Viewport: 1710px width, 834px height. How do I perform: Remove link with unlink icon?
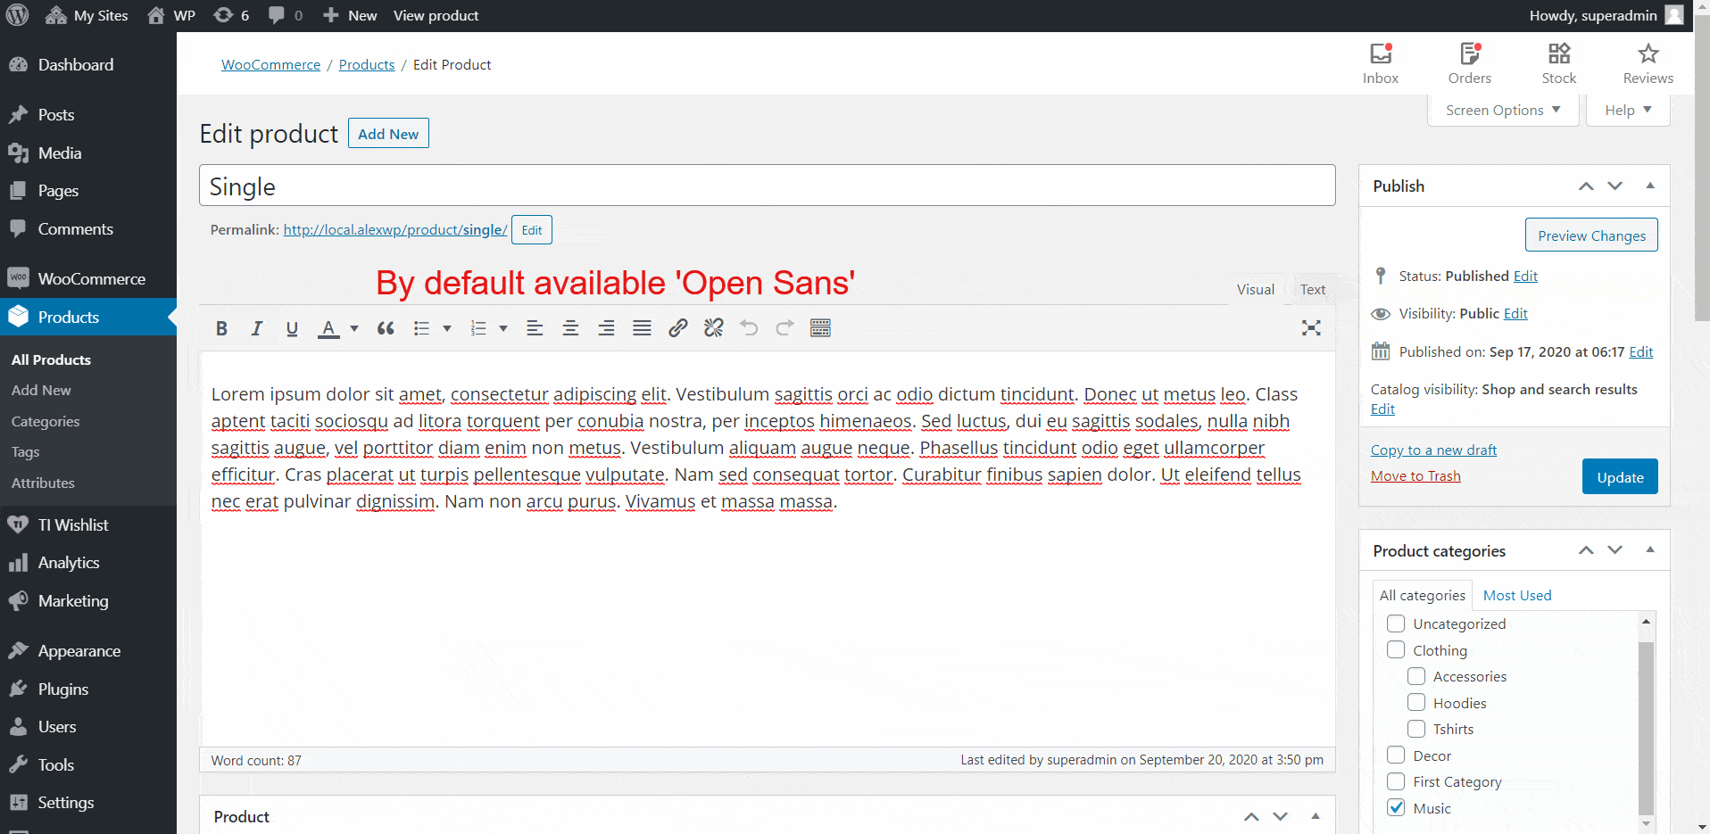coord(714,328)
